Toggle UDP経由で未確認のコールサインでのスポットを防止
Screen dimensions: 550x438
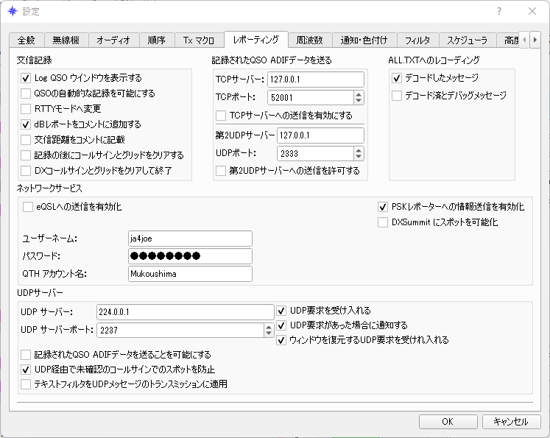[26, 370]
